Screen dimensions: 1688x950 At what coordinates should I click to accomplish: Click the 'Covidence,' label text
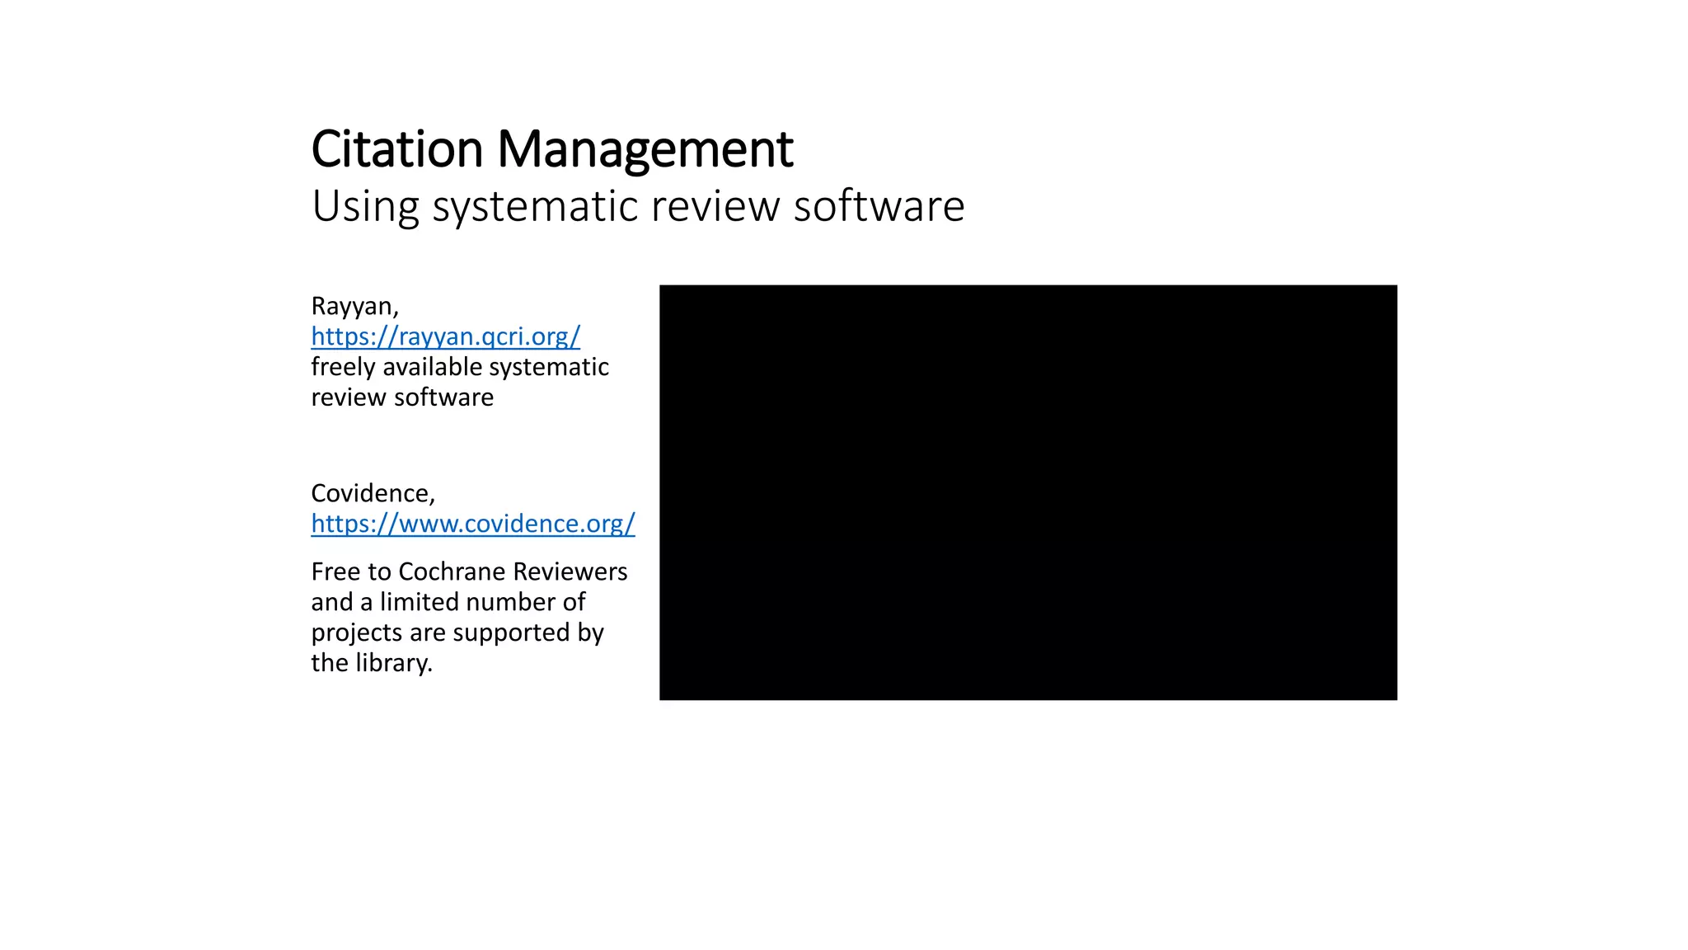tap(373, 493)
